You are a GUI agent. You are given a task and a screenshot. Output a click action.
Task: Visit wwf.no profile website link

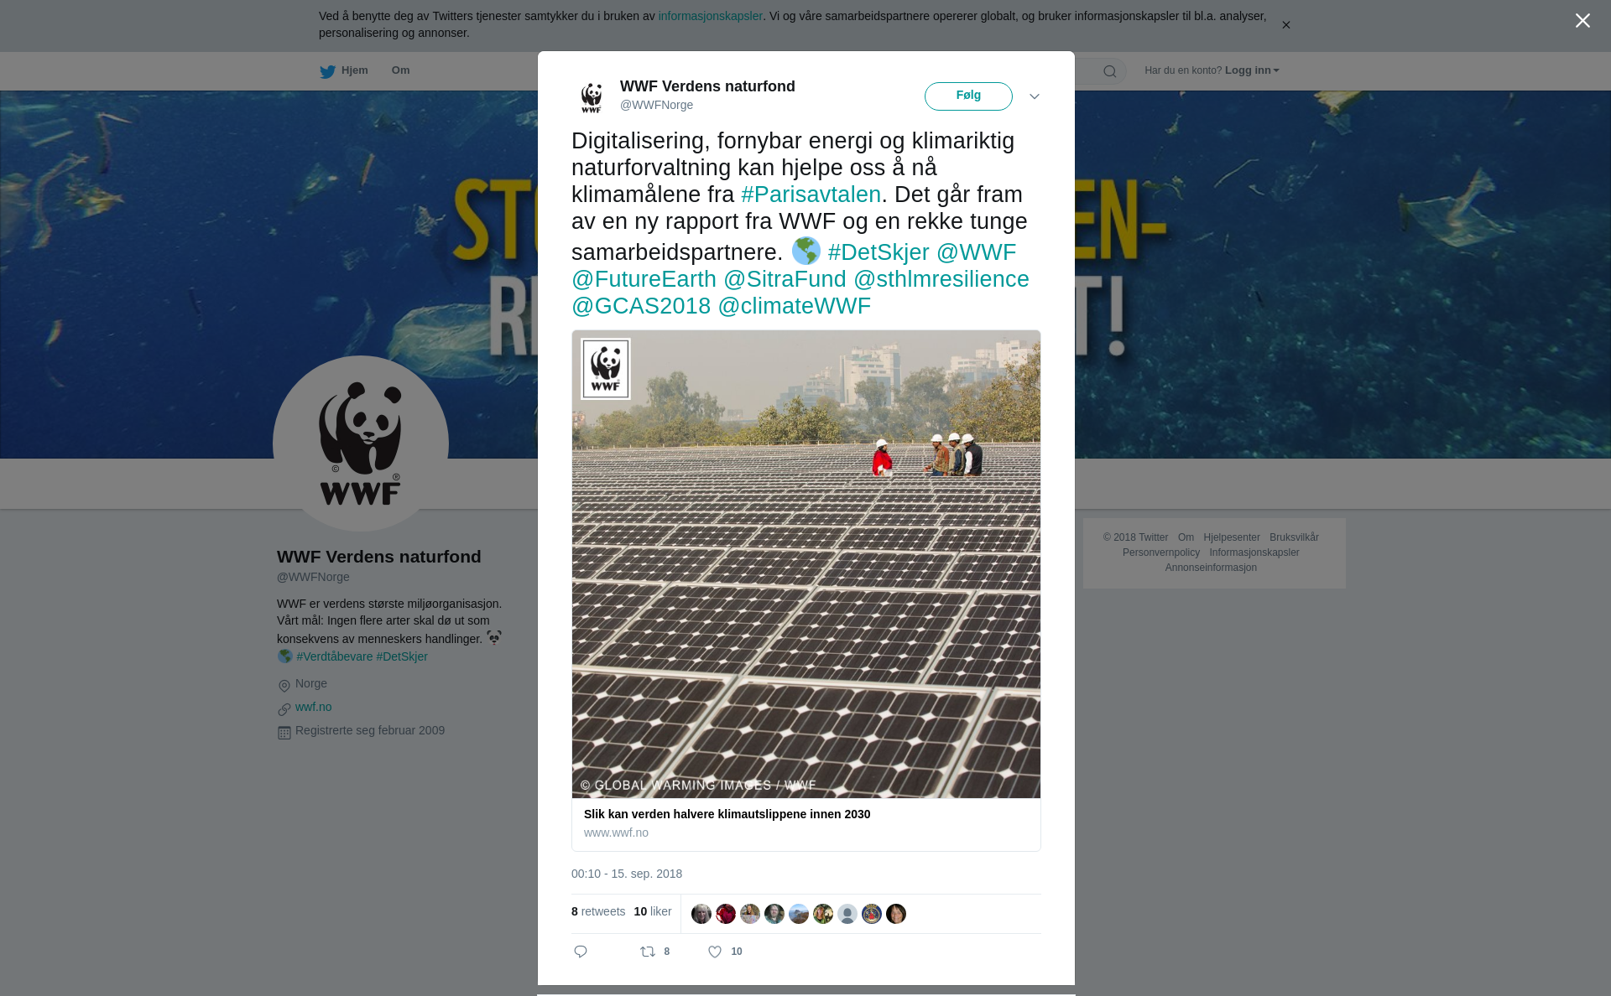[314, 707]
